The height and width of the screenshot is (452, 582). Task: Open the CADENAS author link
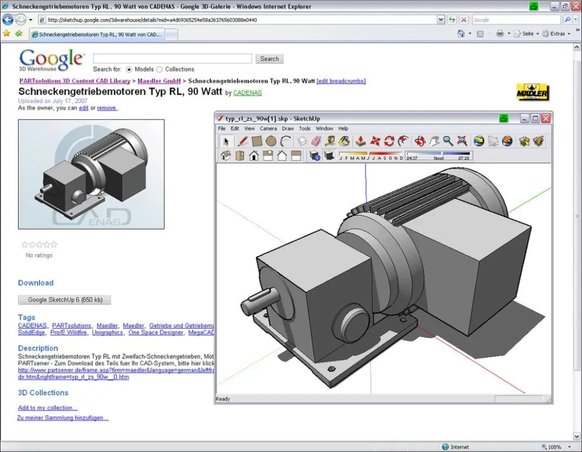click(x=247, y=93)
